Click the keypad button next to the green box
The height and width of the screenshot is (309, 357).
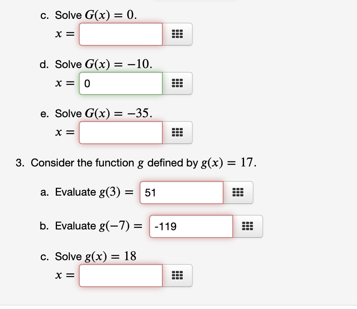click(x=177, y=83)
